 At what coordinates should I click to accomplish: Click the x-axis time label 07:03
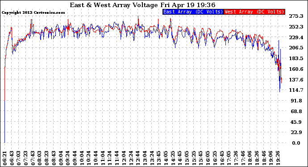pos(19,158)
